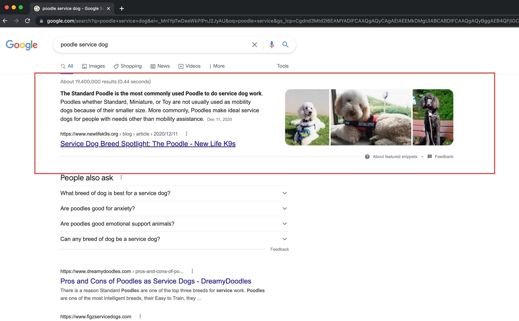The image size is (519, 321).
Task: Open the More search categories menu
Action: [217, 66]
